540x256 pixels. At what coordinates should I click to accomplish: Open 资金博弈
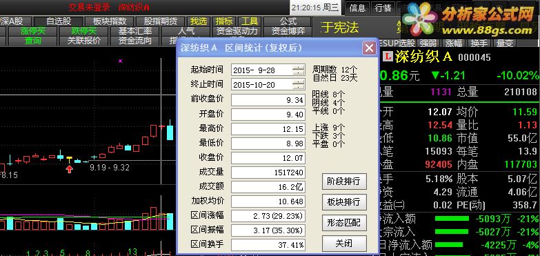(288, 31)
